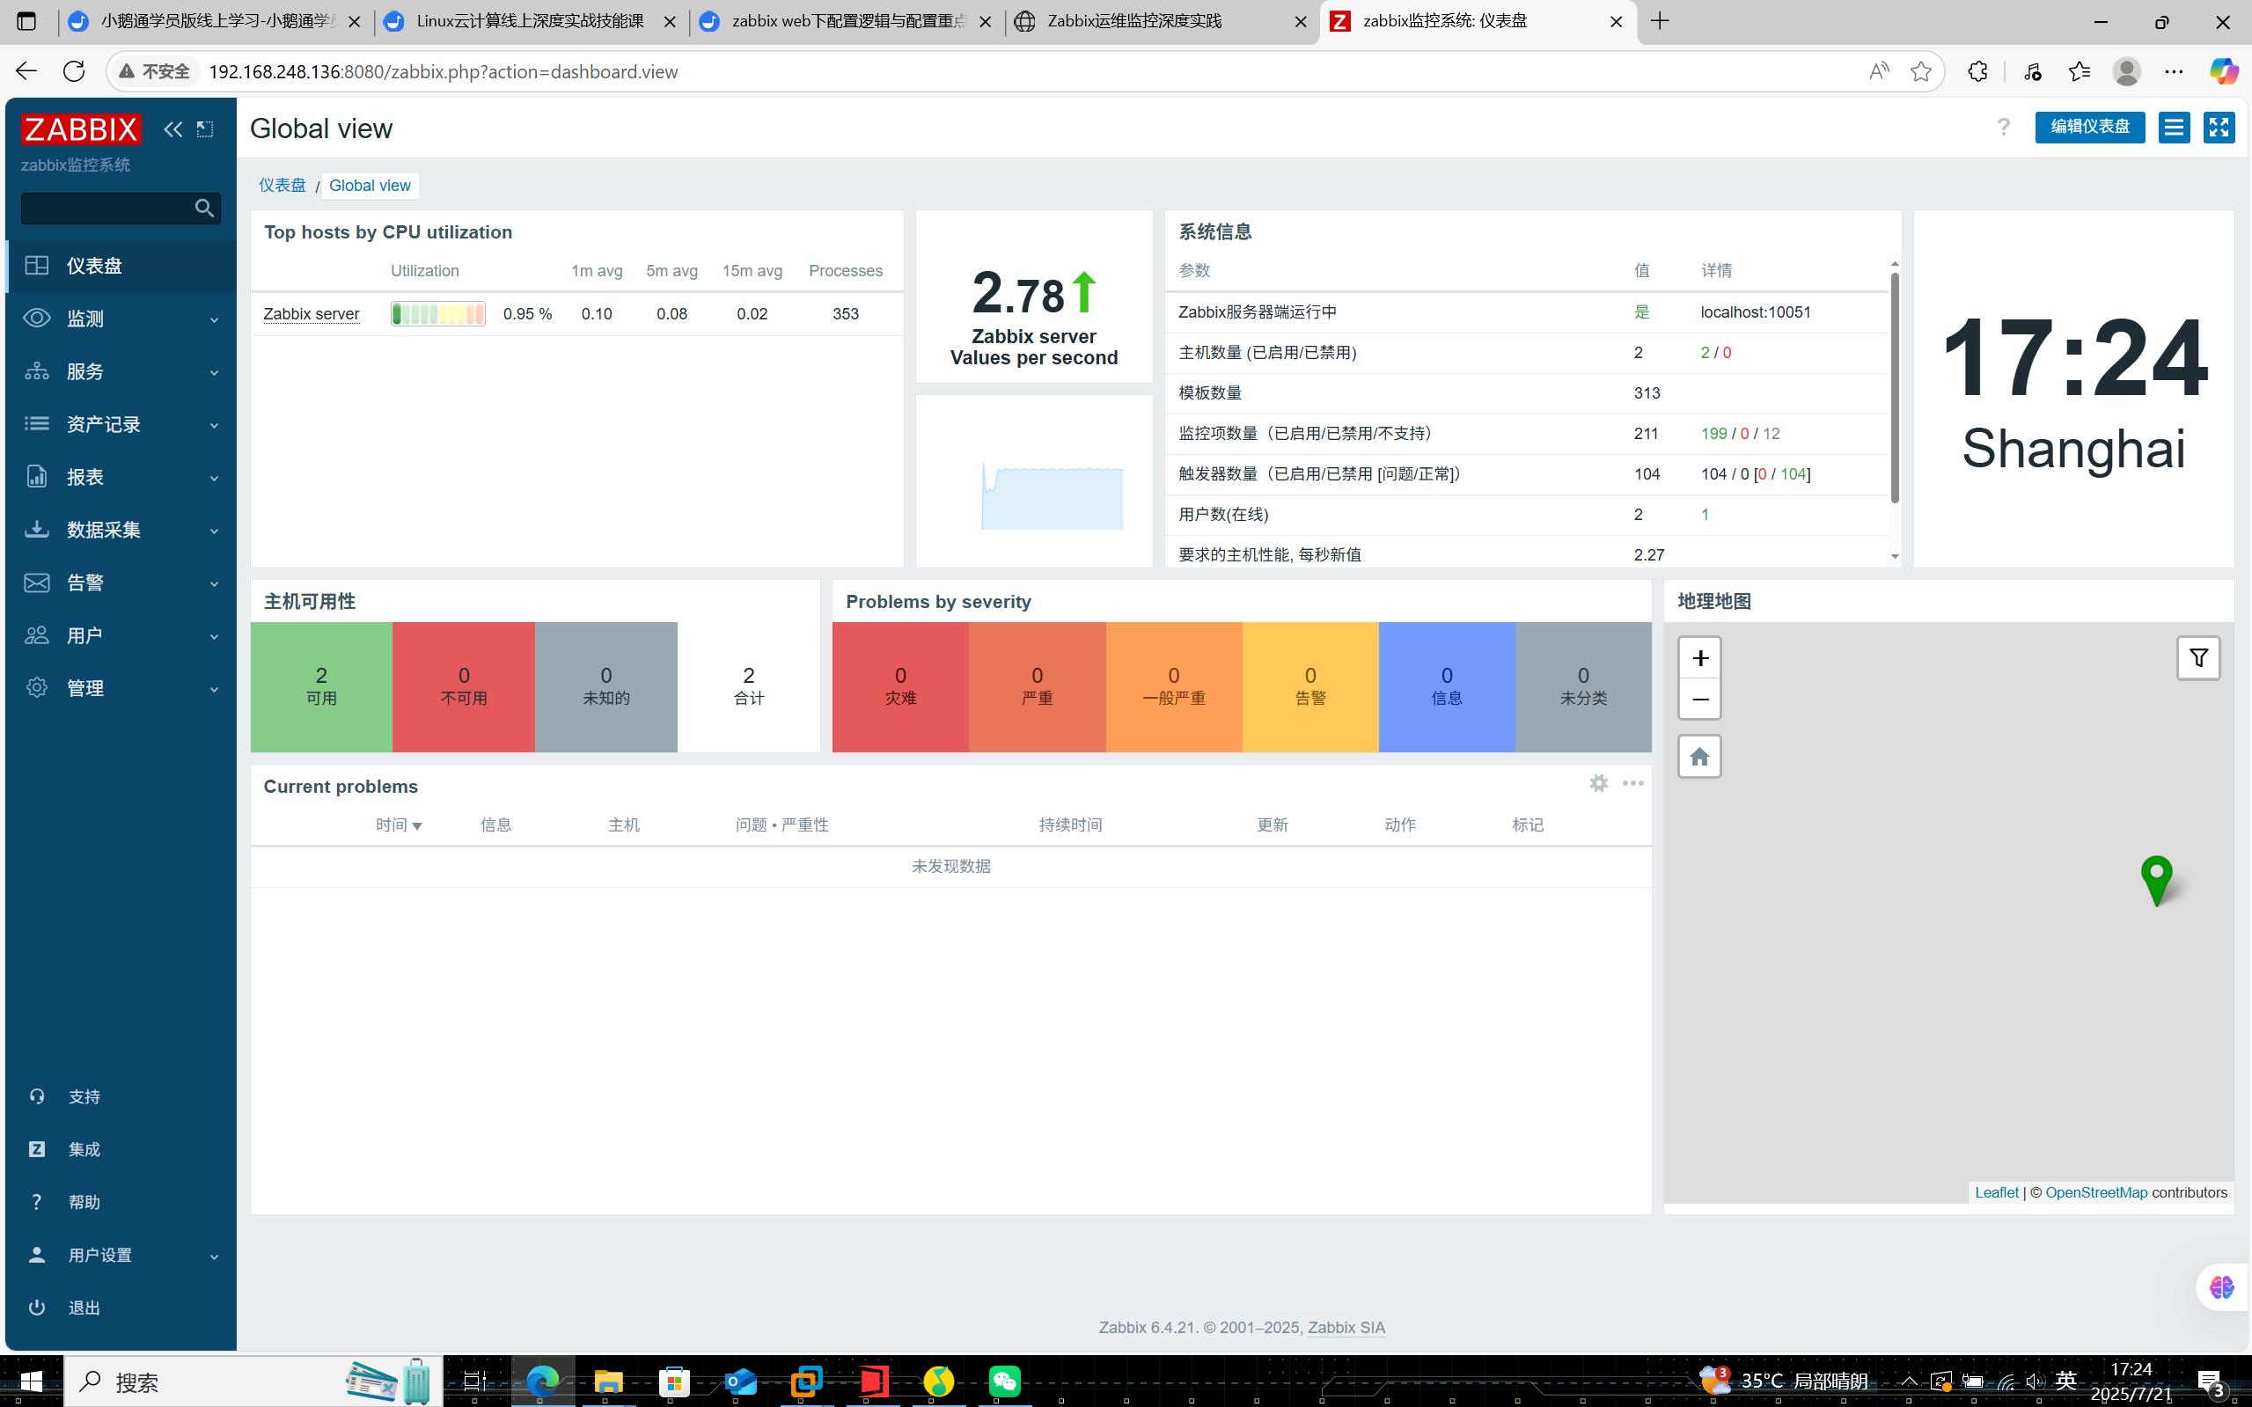Viewport: 2252px width, 1407px height.
Task: Switch to Linux云计算线上深度实战技能课 tab
Action: (x=531, y=21)
